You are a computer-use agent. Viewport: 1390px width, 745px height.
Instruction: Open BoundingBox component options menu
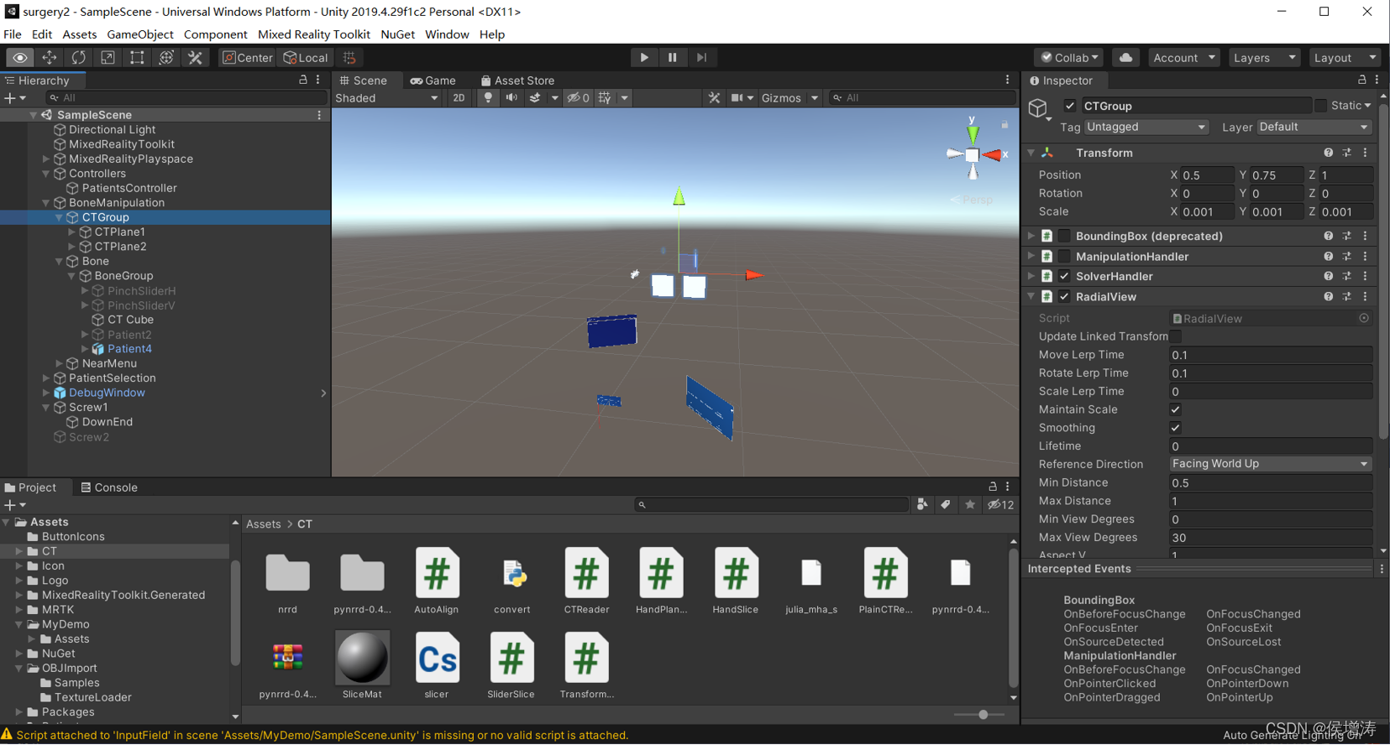(1365, 237)
